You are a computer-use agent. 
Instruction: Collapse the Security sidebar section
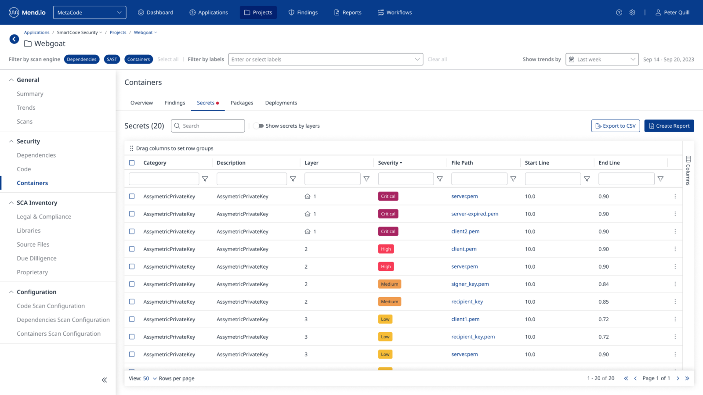[x=11, y=141]
